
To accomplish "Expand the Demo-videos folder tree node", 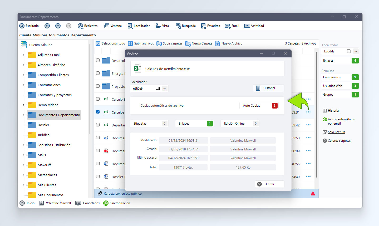I will point(23,105).
